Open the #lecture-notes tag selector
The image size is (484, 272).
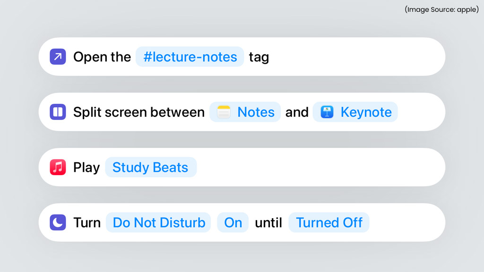point(190,57)
